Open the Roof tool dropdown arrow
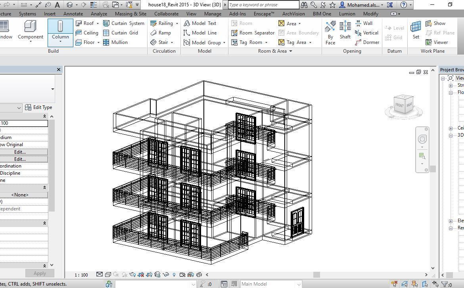Image resolution: width=464 pixels, height=288 pixels. pyautogui.click(x=98, y=23)
